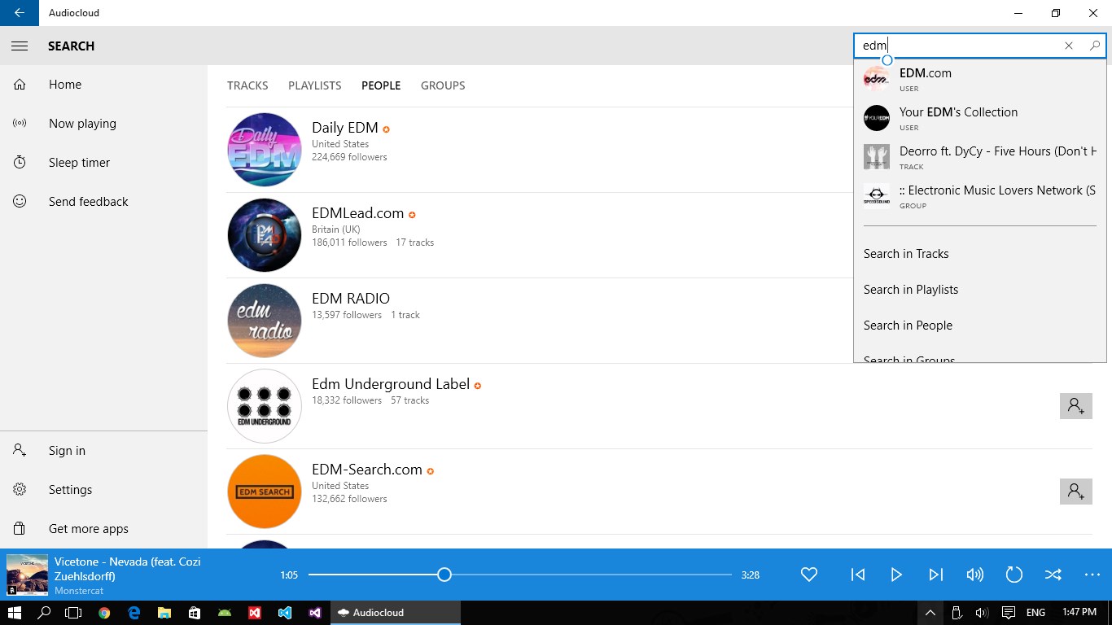Open the Vicetone album art thumbnail
The height and width of the screenshot is (625, 1112).
click(x=27, y=575)
